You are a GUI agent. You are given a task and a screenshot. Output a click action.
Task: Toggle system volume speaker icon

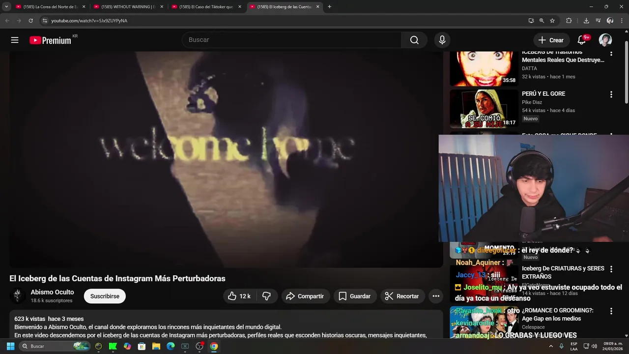(594, 346)
